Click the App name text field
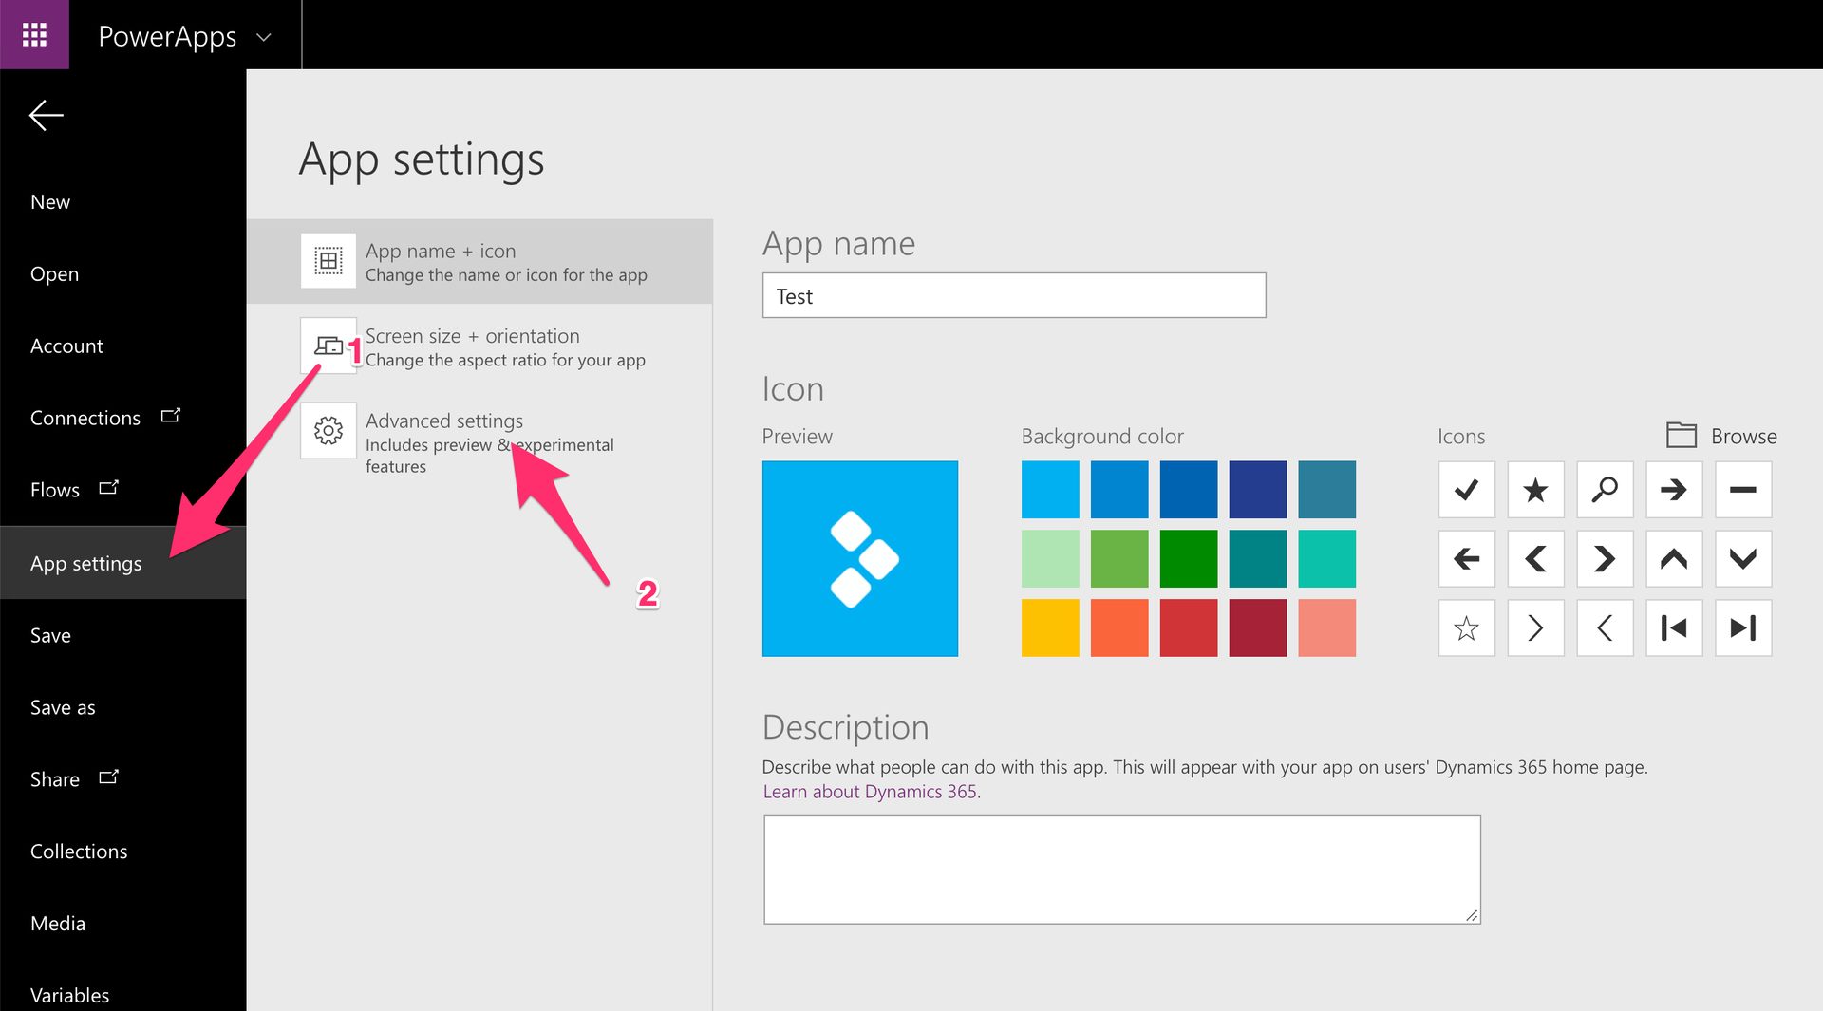 pyautogui.click(x=1013, y=295)
